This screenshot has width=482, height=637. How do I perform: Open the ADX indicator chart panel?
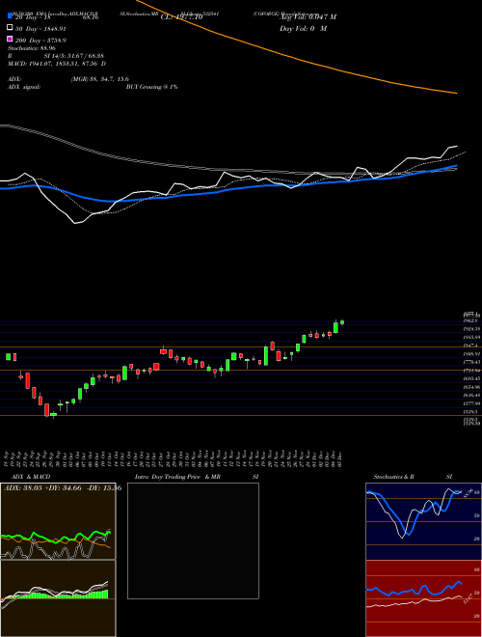click(58, 521)
